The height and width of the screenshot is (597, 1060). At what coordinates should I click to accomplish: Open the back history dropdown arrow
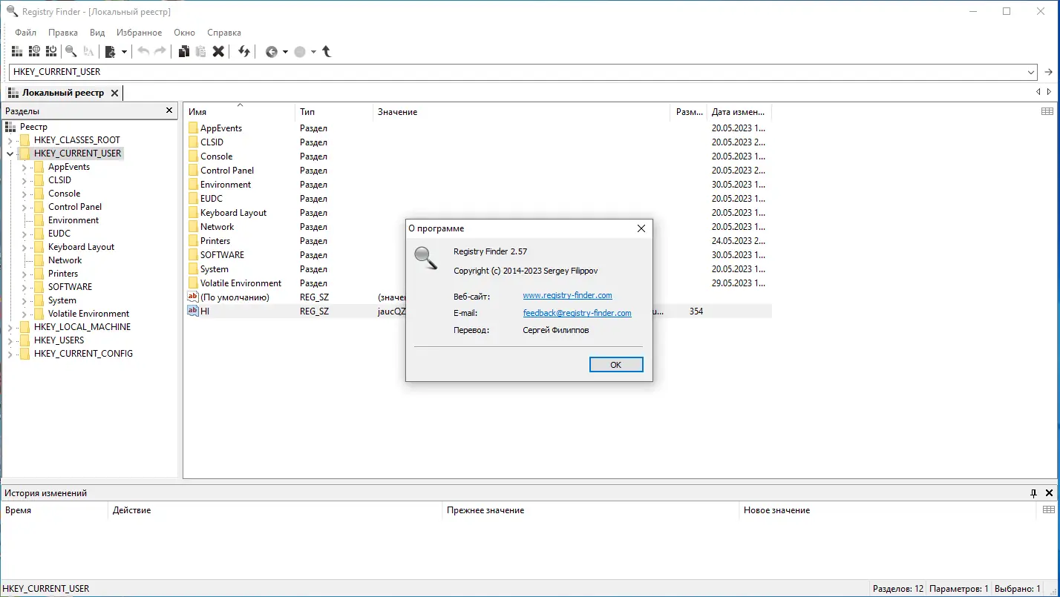285,52
